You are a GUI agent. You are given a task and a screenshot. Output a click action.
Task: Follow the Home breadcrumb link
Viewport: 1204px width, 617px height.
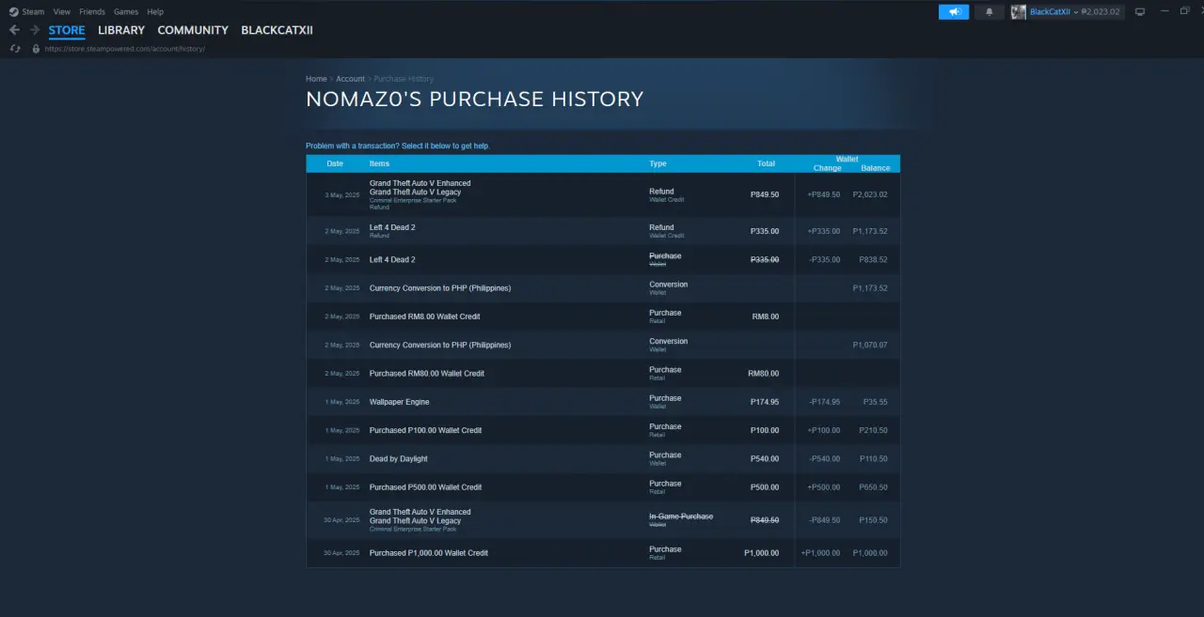[x=316, y=79]
